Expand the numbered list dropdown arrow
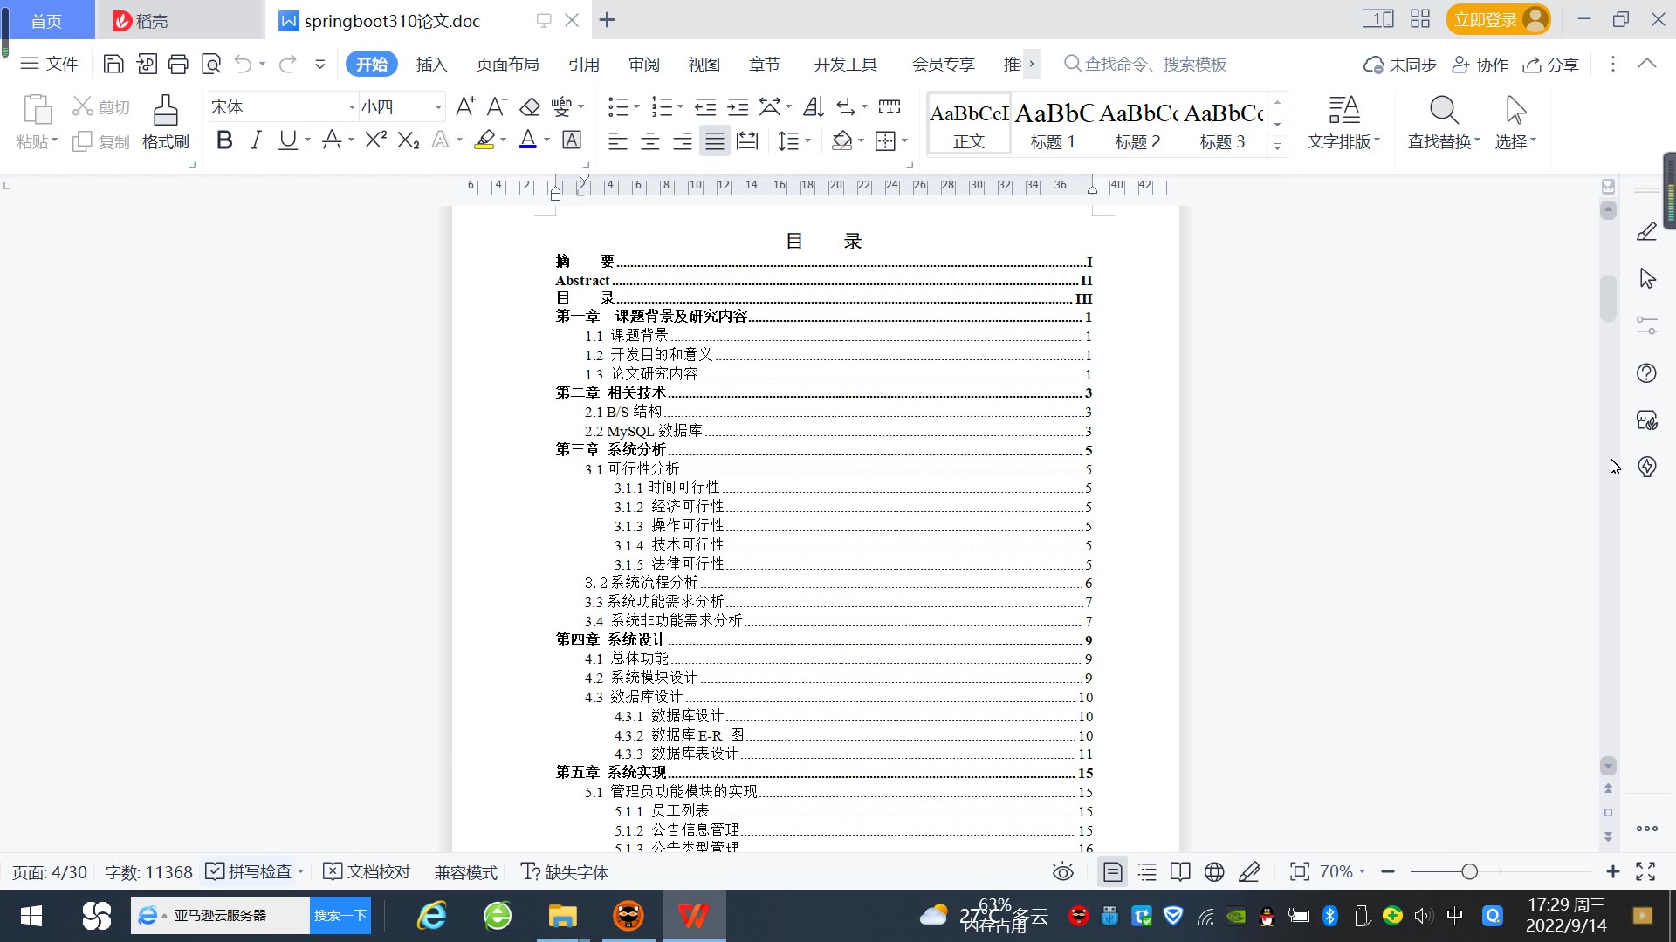The width and height of the screenshot is (1676, 942). coord(680,107)
